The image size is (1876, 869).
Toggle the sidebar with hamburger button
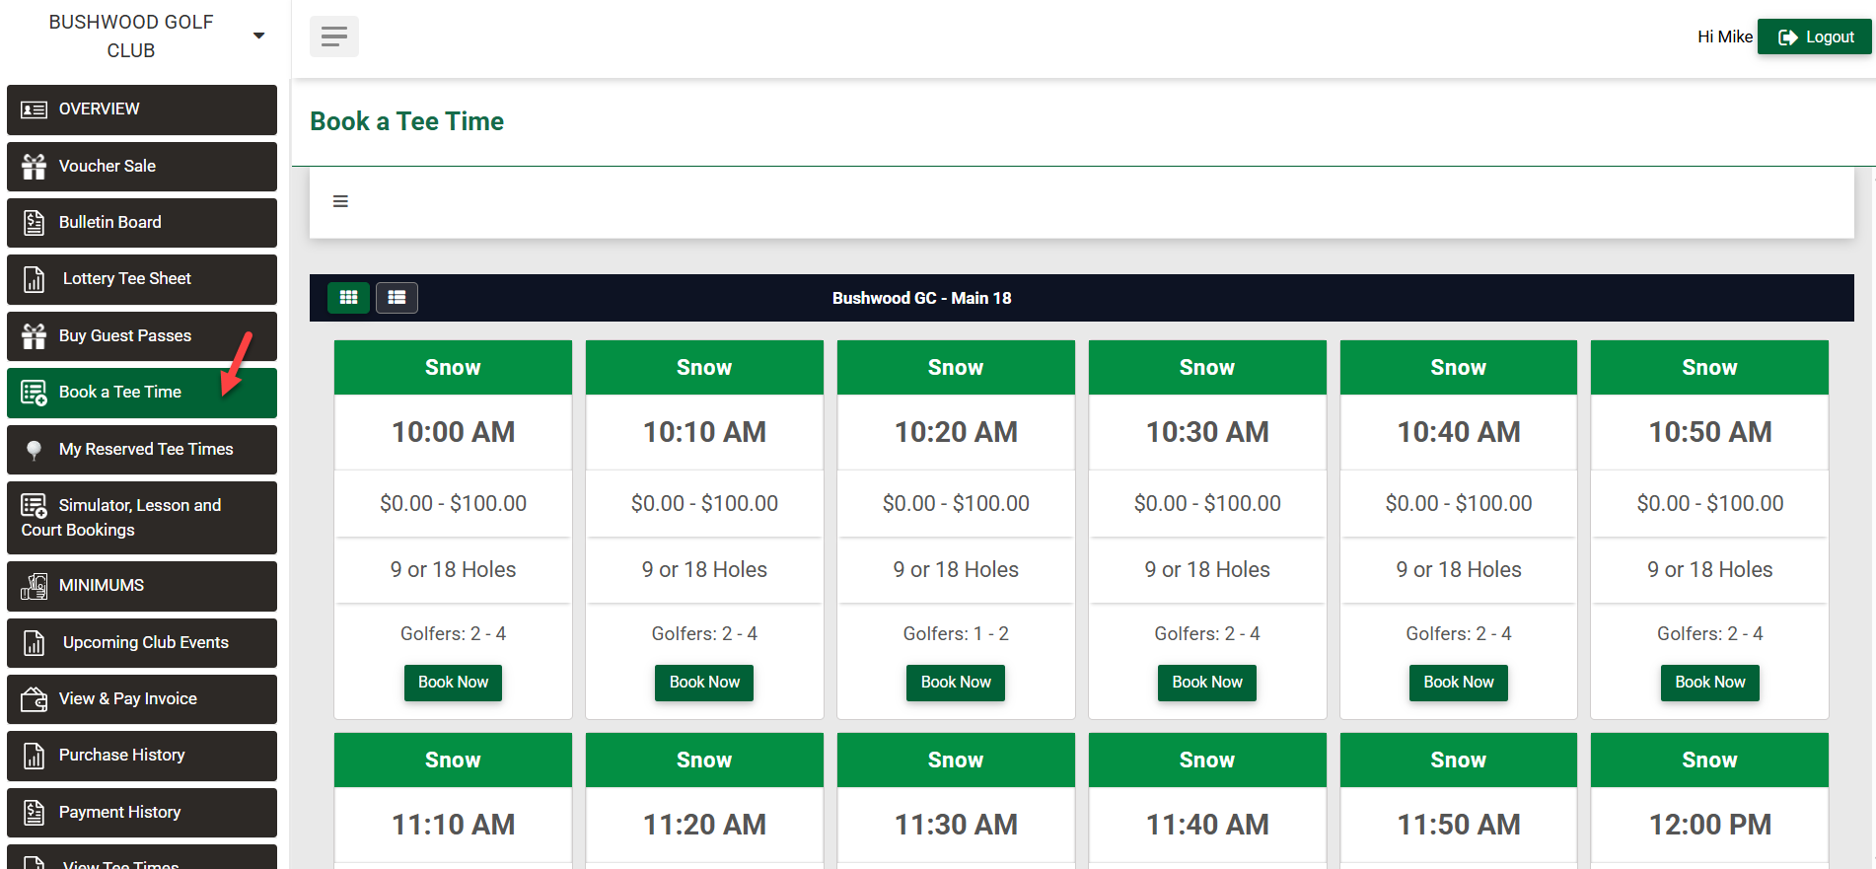click(x=334, y=37)
